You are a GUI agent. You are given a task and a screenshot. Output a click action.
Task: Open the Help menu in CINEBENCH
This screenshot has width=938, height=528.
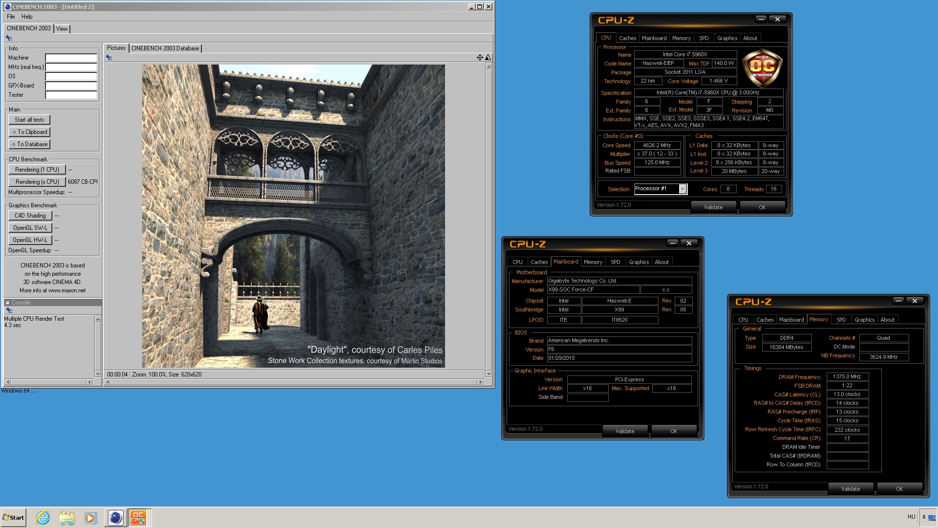(27, 17)
